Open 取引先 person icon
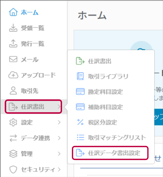The image size is (163, 177). click(13, 91)
